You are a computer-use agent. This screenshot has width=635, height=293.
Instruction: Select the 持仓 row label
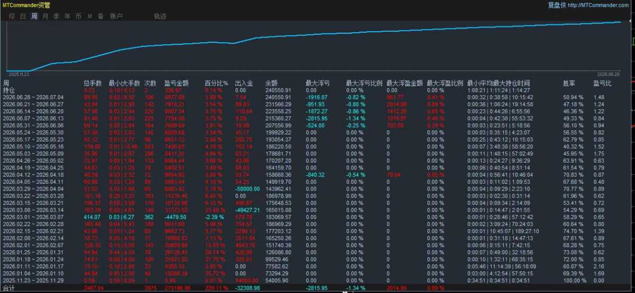[9, 90]
